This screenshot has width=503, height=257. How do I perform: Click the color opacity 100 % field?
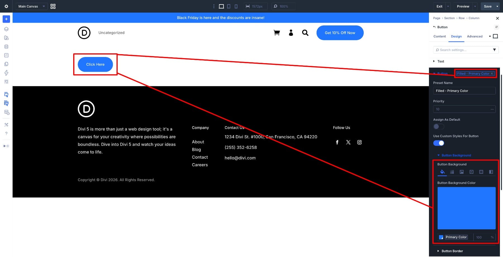click(x=485, y=237)
